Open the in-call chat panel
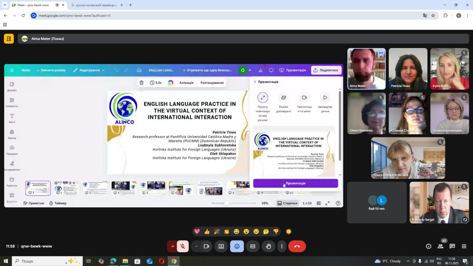473x266 pixels. tap(452, 246)
